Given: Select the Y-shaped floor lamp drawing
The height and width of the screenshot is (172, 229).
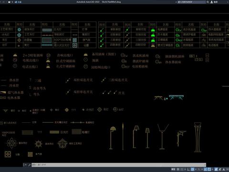Looking at the screenshot, I should (x=163, y=137).
